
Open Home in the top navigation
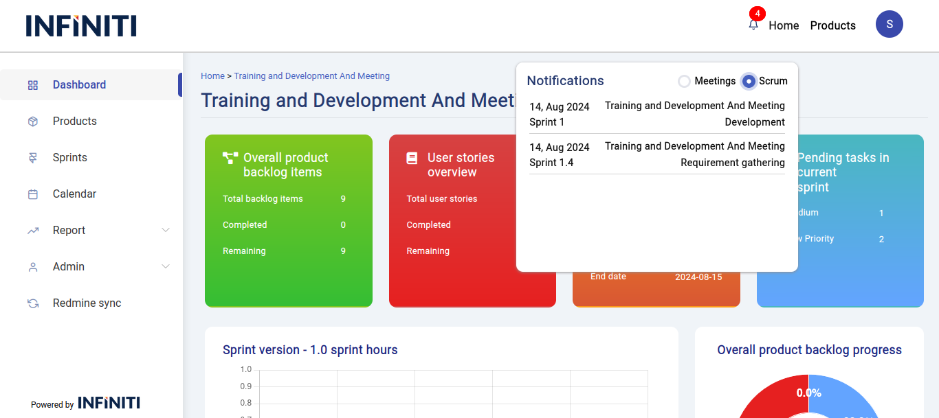tap(784, 25)
